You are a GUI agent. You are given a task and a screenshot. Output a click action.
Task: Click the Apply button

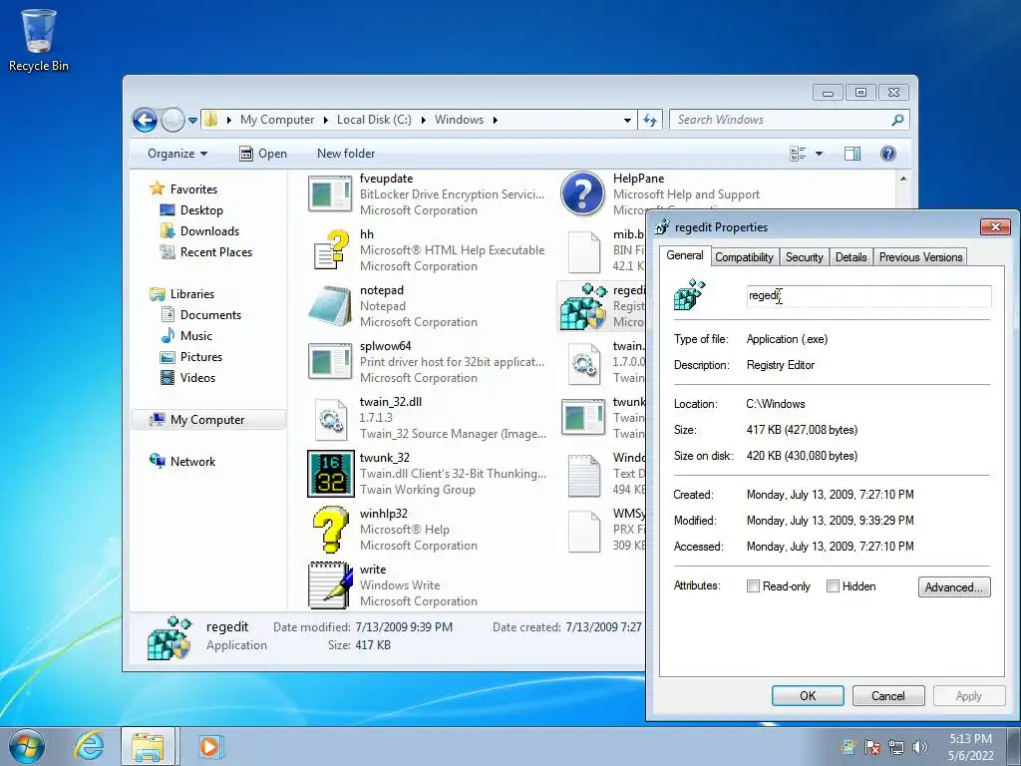click(x=968, y=695)
